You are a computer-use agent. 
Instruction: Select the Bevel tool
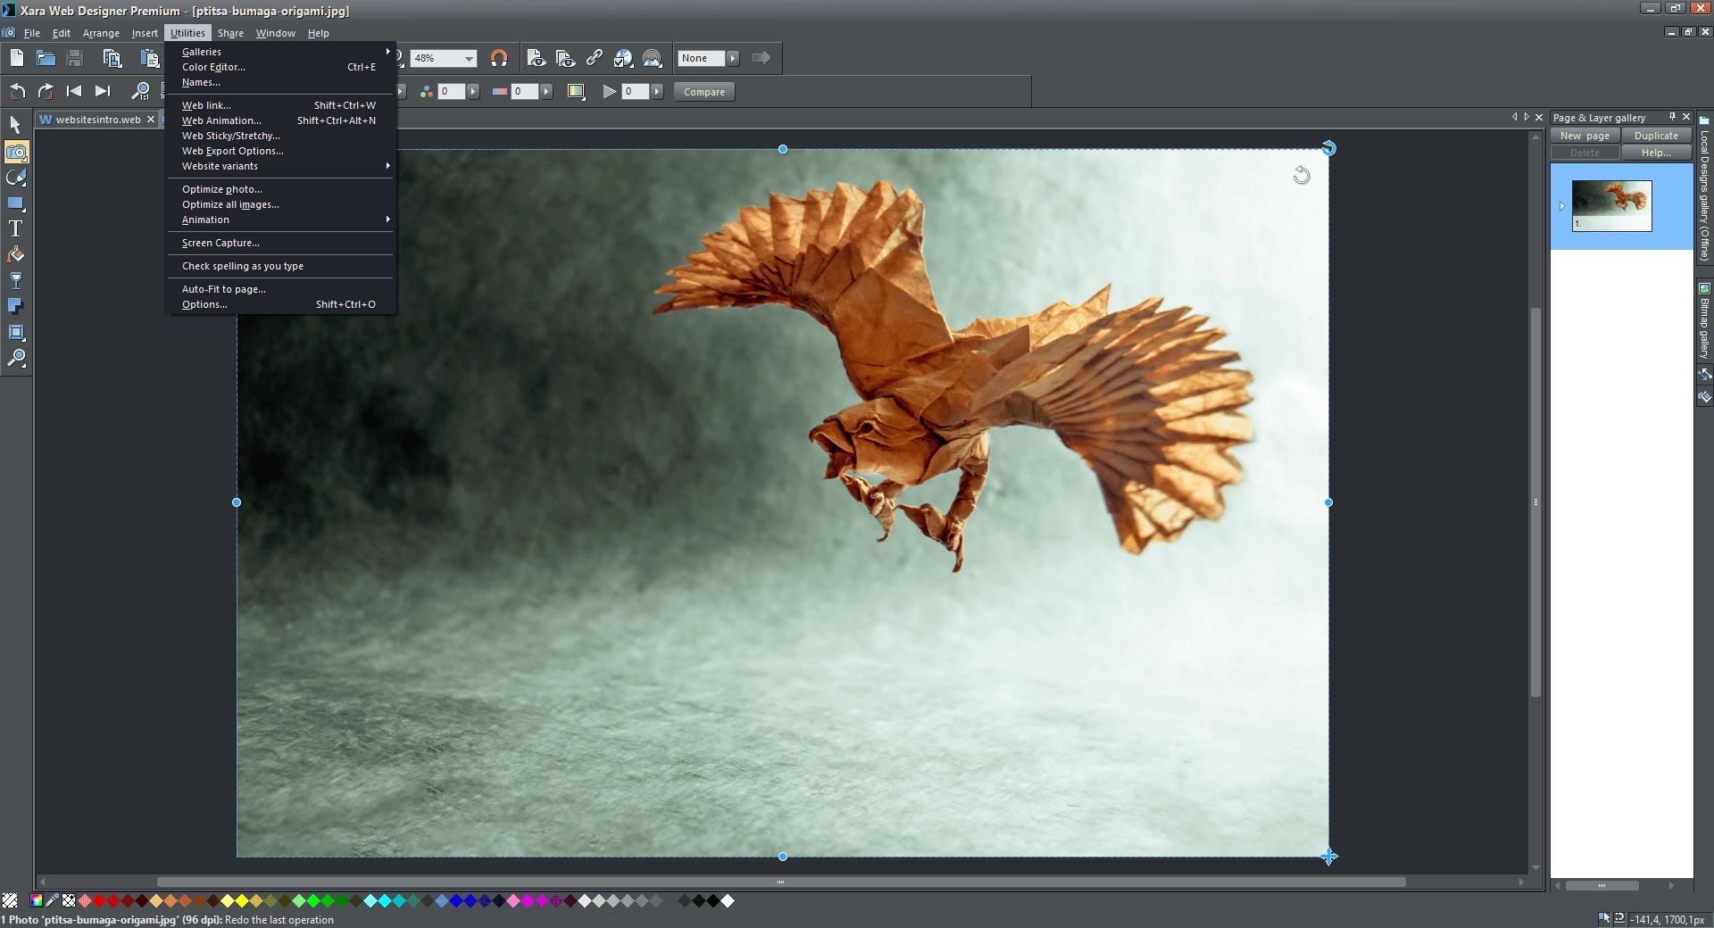coord(16,333)
